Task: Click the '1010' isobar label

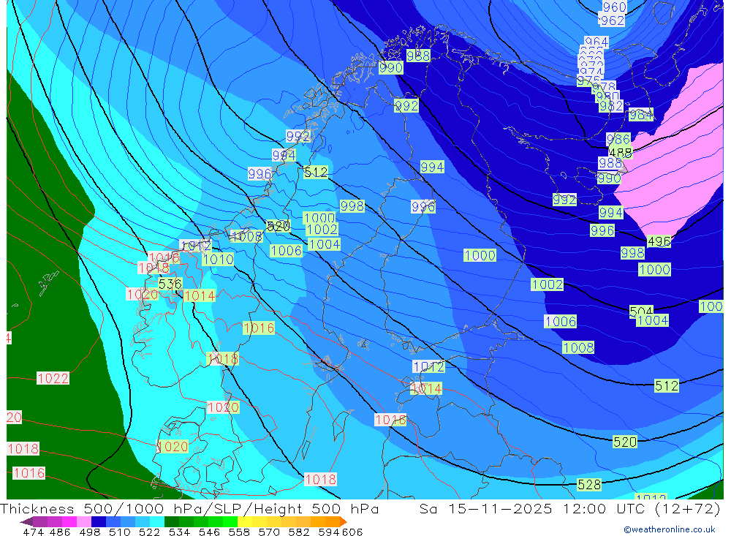Action: [x=218, y=260]
